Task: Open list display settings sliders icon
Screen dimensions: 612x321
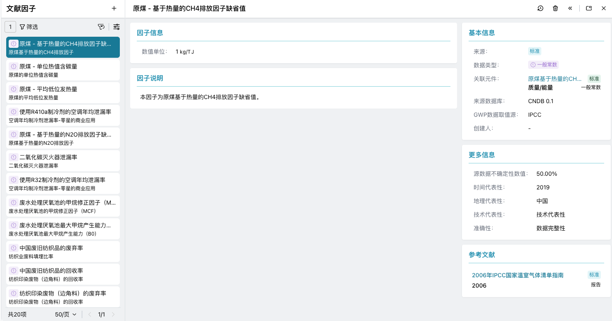Action: point(117,27)
